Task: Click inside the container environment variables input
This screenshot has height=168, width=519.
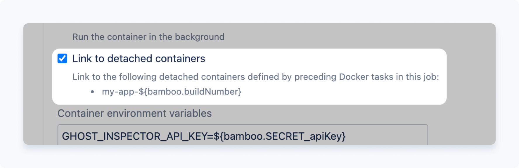Action: 205,136
